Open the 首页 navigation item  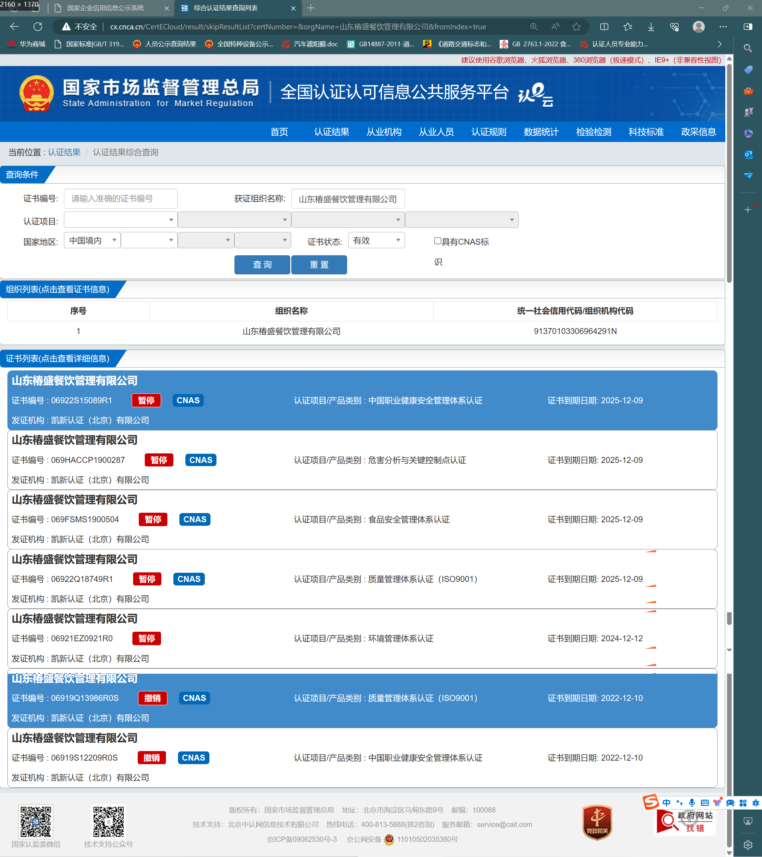click(279, 132)
